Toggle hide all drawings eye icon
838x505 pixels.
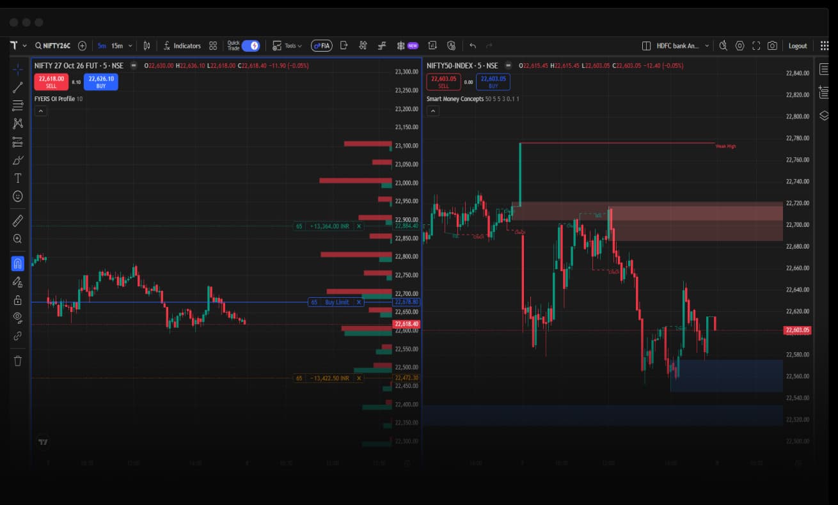(18, 318)
